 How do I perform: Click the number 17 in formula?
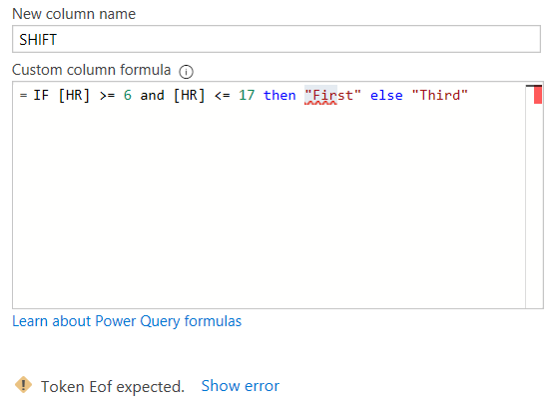pos(247,95)
